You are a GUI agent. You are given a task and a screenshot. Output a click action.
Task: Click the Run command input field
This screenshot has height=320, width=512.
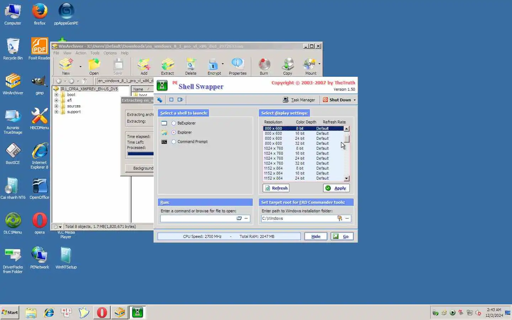coord(198,219)
